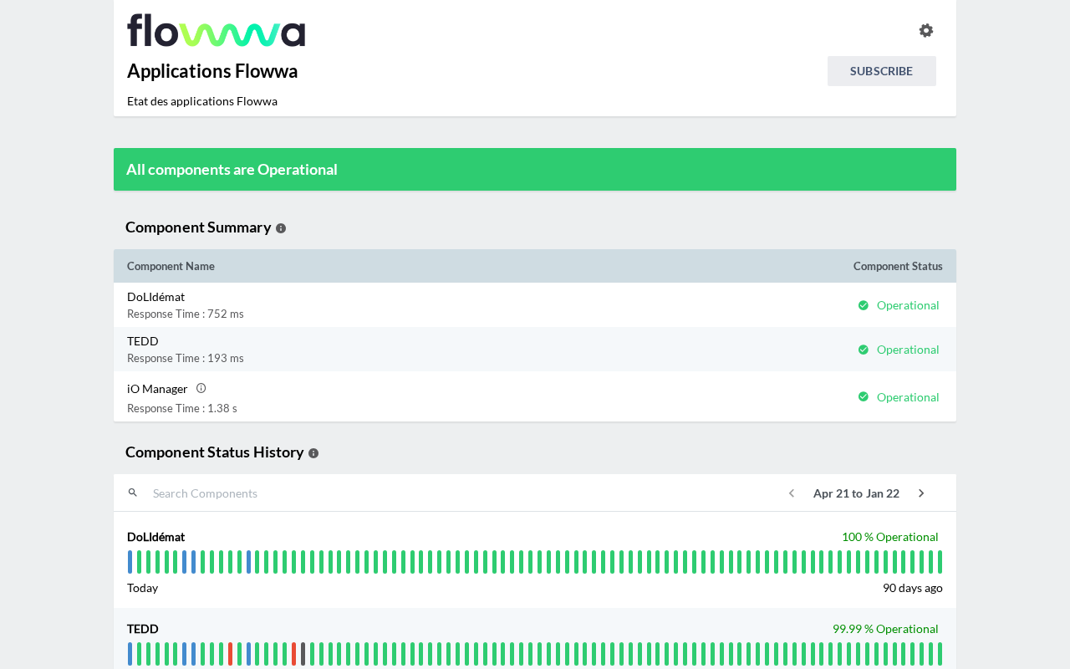The image size is (1070, 669).
Task: Click the Component Summary heading
Action: pos(198,227)
